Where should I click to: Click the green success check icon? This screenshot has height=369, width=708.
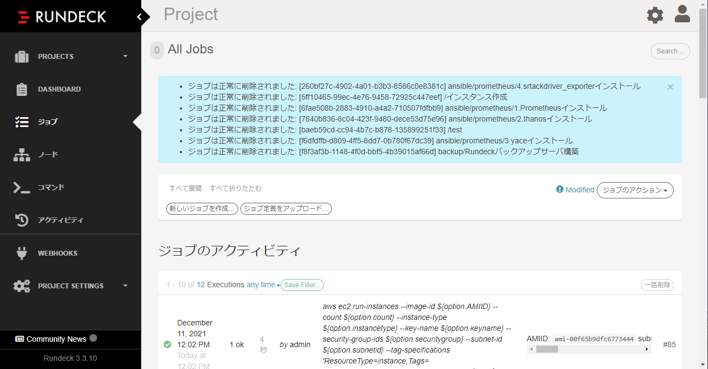(167, 344)
